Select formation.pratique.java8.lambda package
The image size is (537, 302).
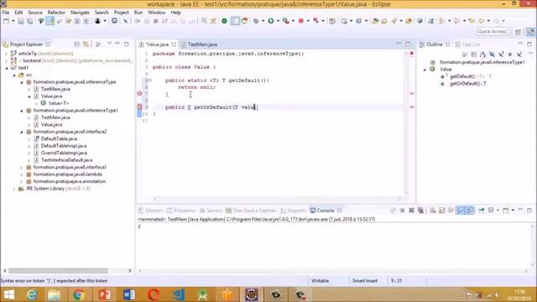pos(67,174)
